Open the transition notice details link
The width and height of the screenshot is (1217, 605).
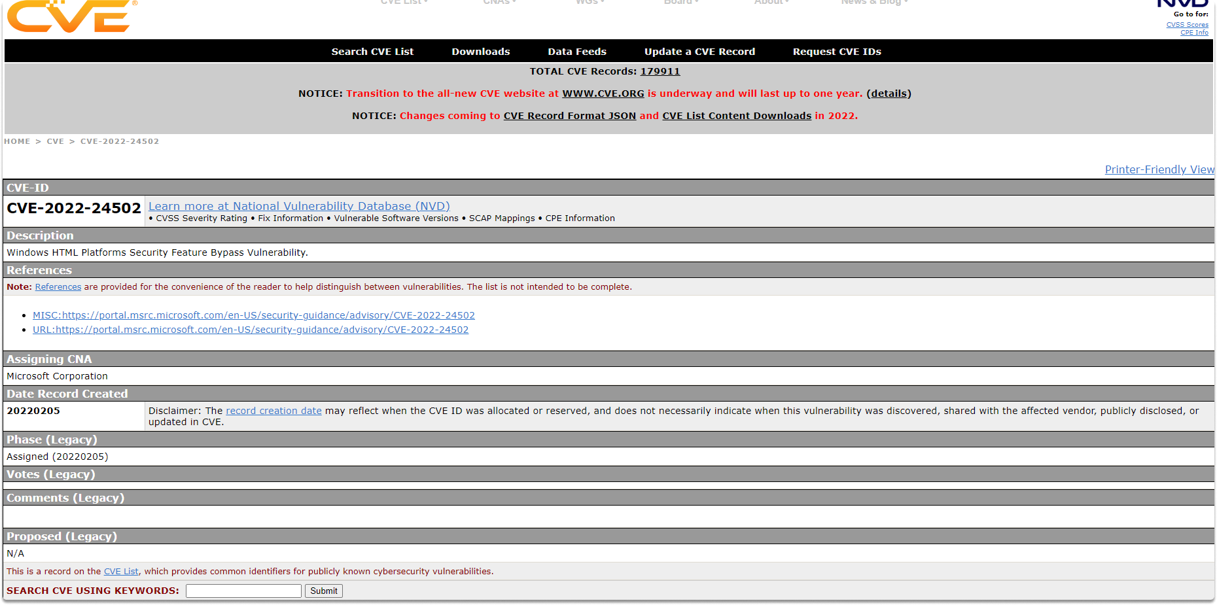[889, 94]
